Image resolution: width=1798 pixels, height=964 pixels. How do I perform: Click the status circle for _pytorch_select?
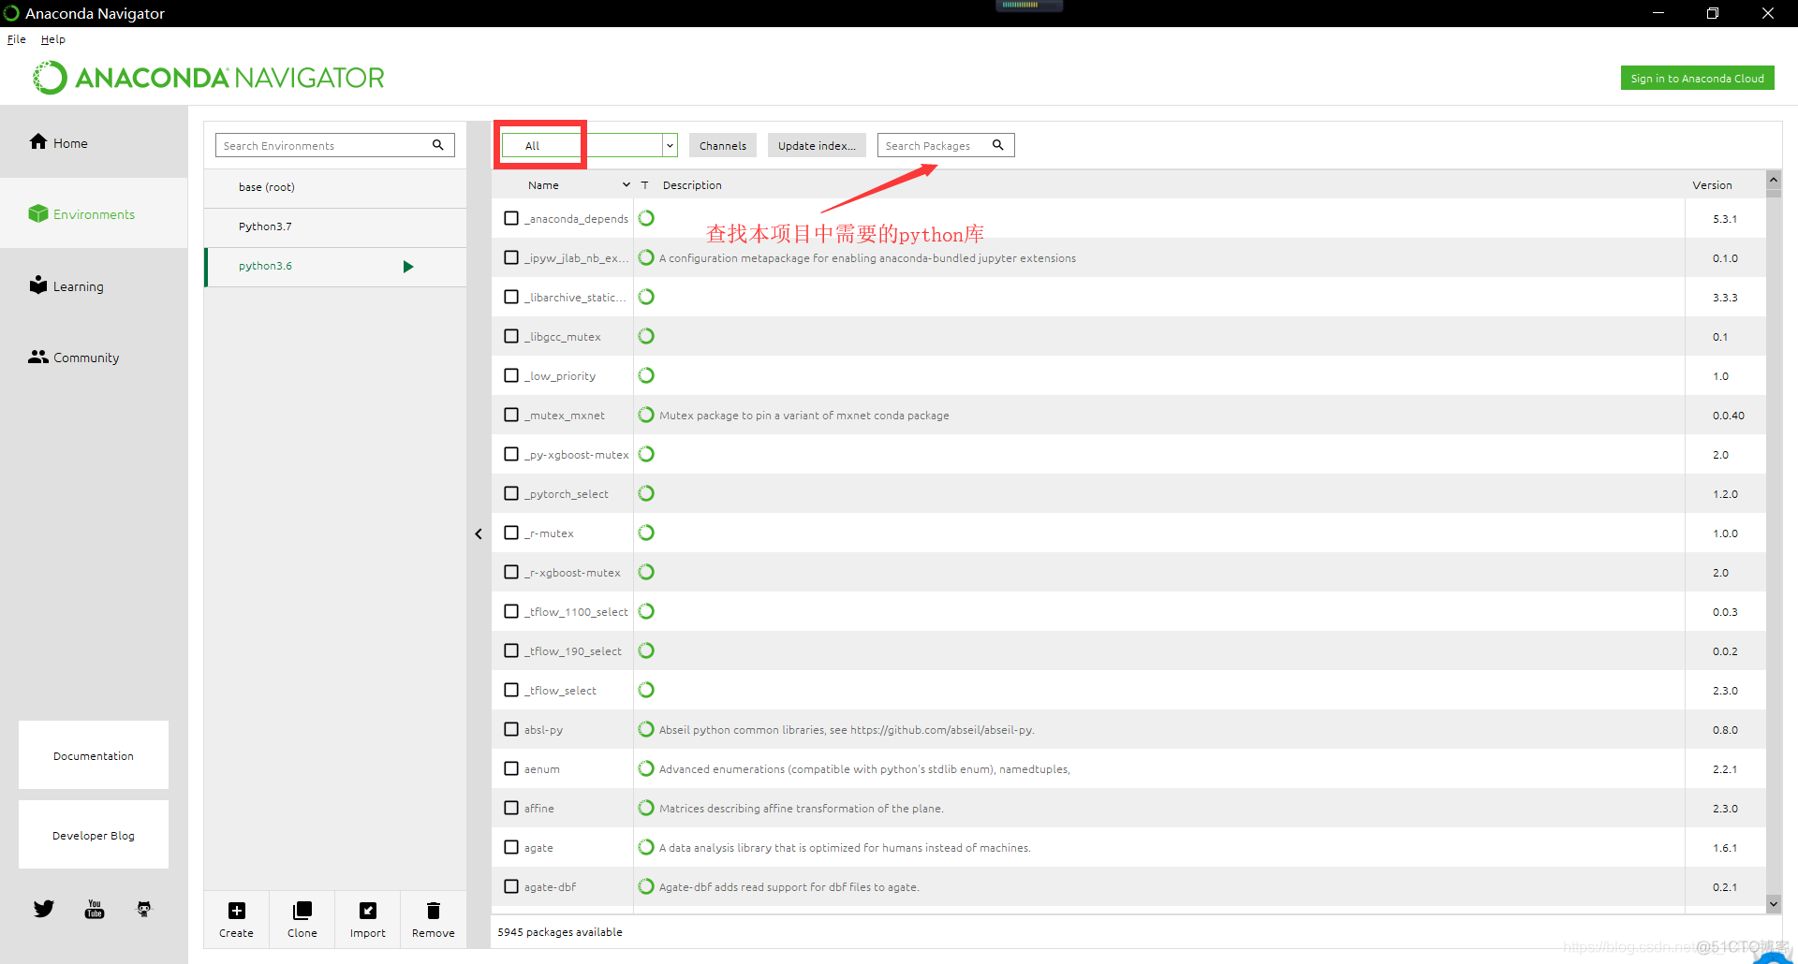coord(646,493)
